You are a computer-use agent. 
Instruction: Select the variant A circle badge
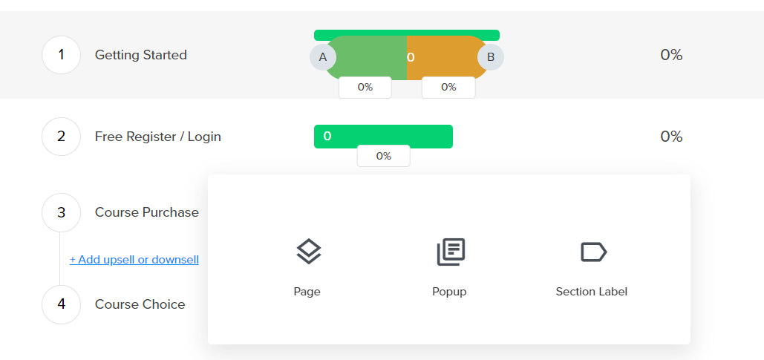pyautogui.click(x=323, y=57)
